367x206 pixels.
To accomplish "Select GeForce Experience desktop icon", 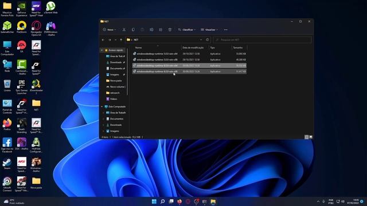I will point(22,9).
